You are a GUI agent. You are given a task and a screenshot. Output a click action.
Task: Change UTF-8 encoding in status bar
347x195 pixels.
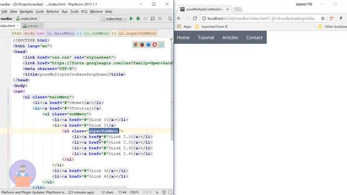pyautogui.click(x=147, y=192)
